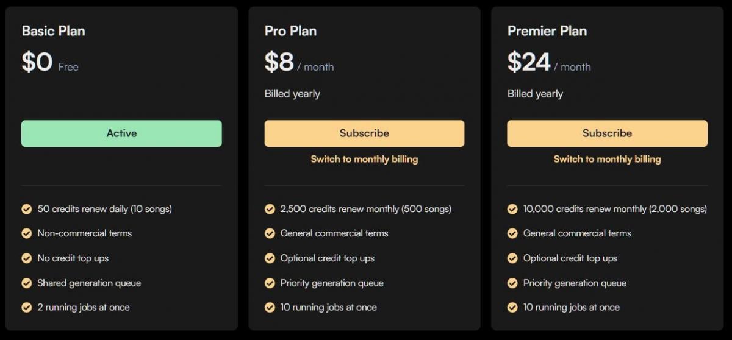Switch Pro Plan to monthly billing
The image size is (732, 340).
[x=364, y=159]
